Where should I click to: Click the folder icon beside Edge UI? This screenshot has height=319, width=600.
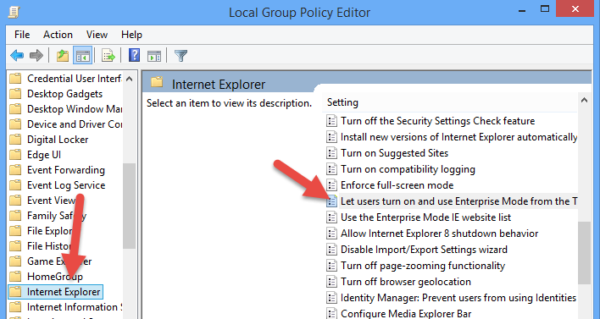(15, 155)
